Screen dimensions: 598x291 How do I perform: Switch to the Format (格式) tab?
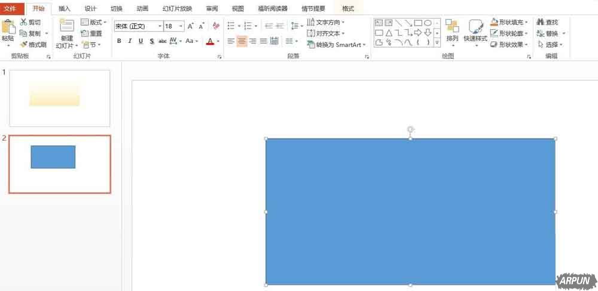pos(348,8)
